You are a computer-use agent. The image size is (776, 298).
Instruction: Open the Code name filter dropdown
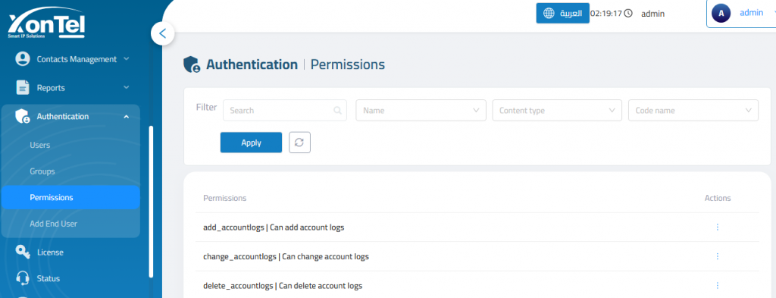point(693,111)
